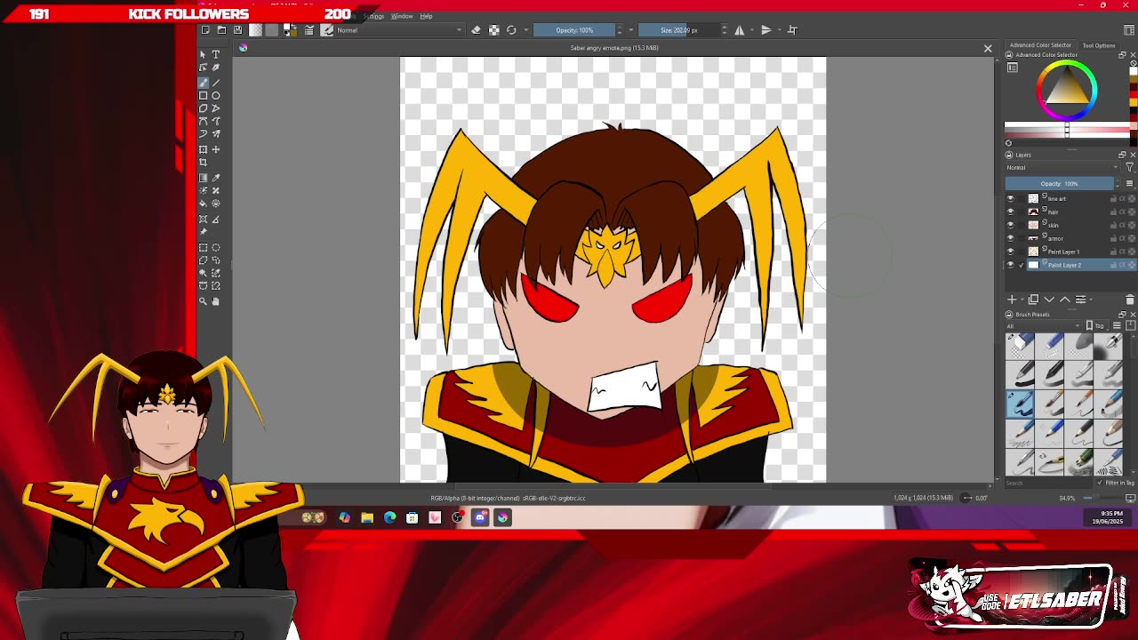
Task: Toggle lock on line art layer
Action: (1113, 199)
